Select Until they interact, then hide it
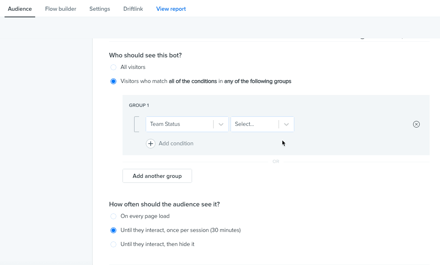 point(113,244)
